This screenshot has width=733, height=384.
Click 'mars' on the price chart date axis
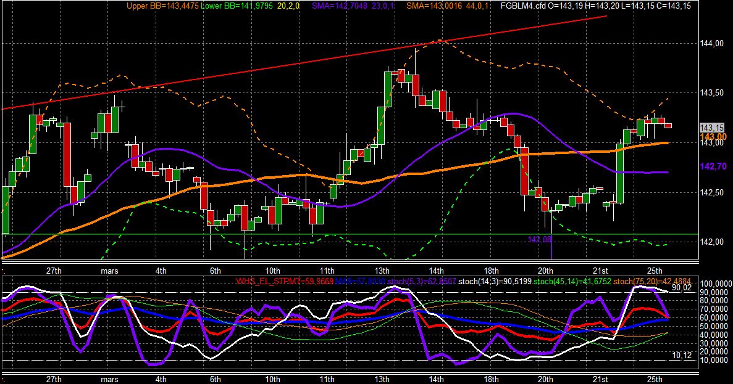109,271
